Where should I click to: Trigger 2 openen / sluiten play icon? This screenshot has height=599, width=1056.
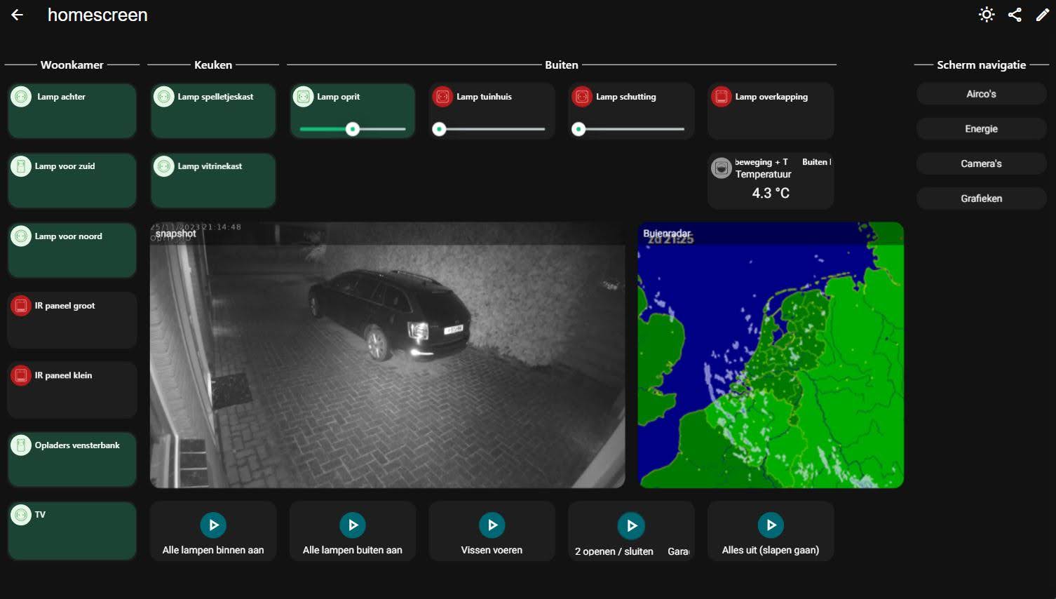(x=632, y=525)
